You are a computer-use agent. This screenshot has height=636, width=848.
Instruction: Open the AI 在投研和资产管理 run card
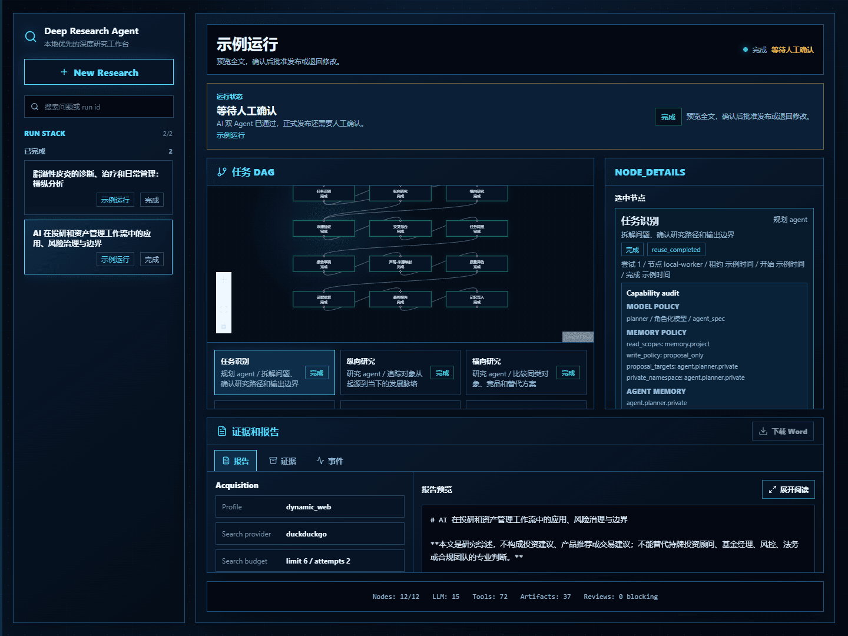pyautogui.click(x=98, y=247)
